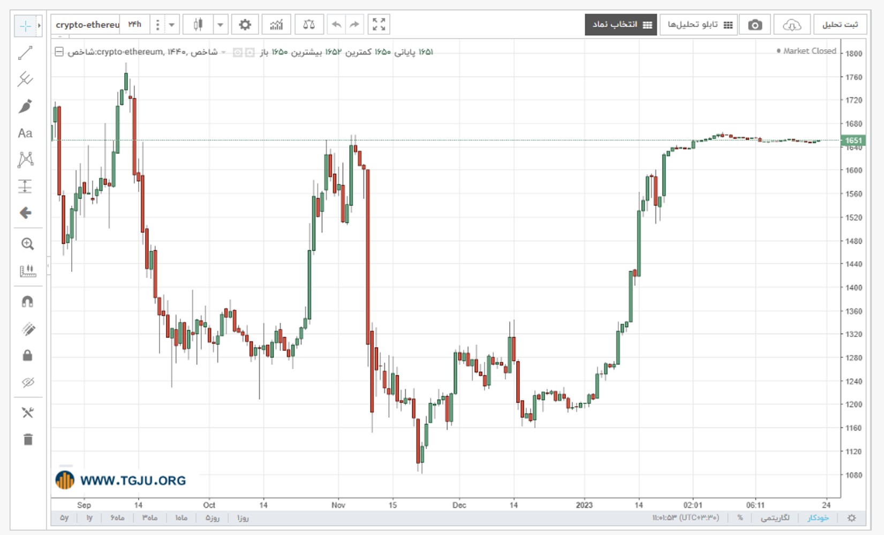Image resolution: width=884 pixels, height=535 pixels.
Task: Open the pitchfork tools in left sidebar
Action: click(25, 79)
